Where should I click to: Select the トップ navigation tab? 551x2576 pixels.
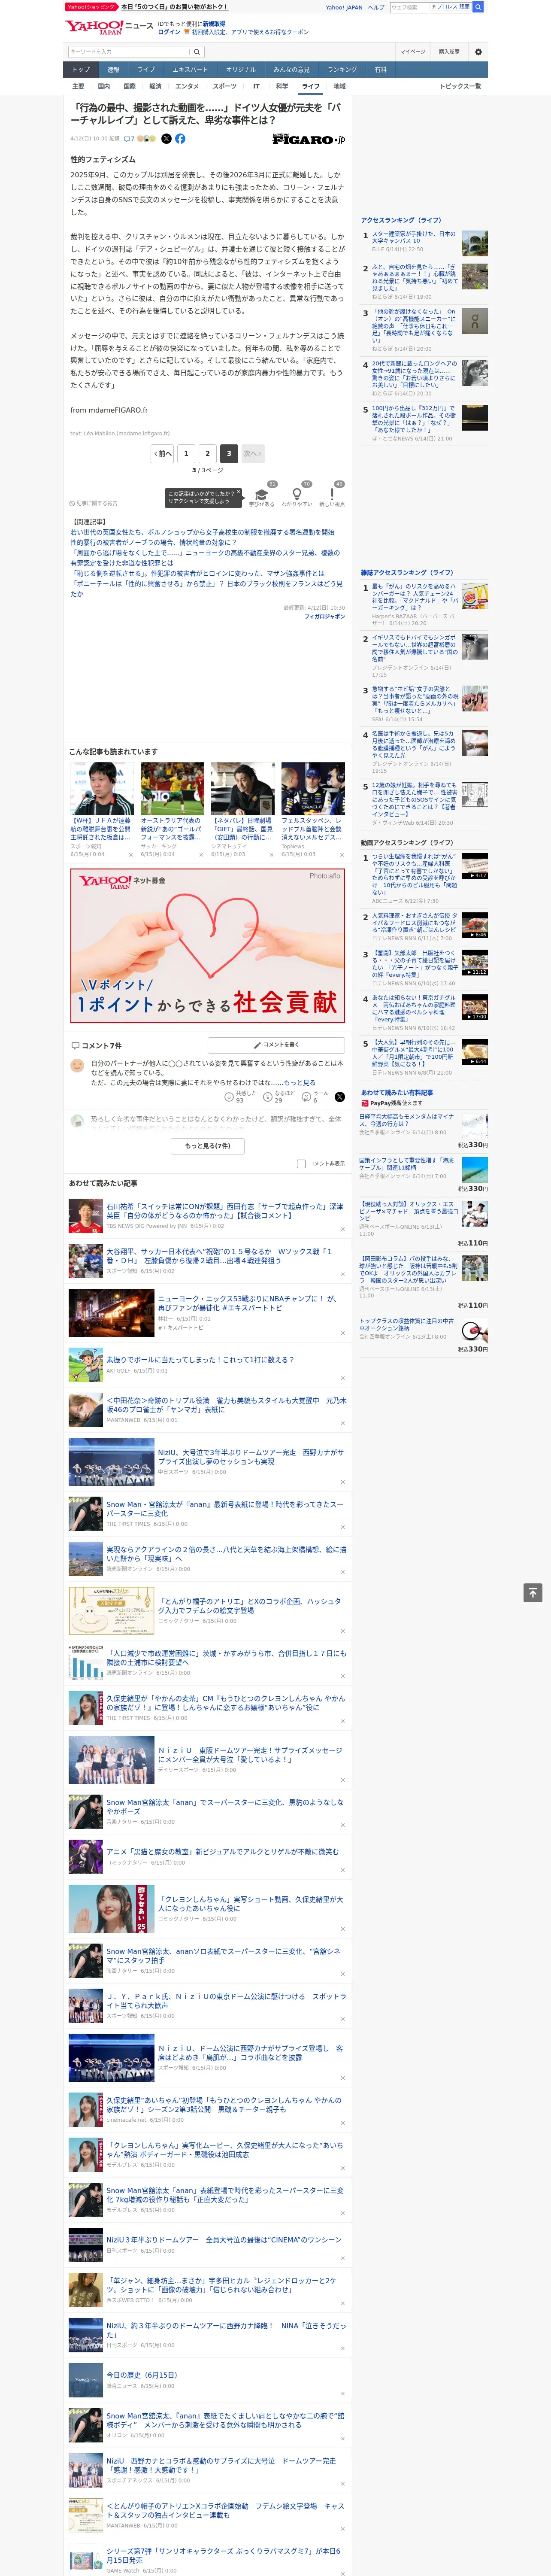tap(81, 70)
